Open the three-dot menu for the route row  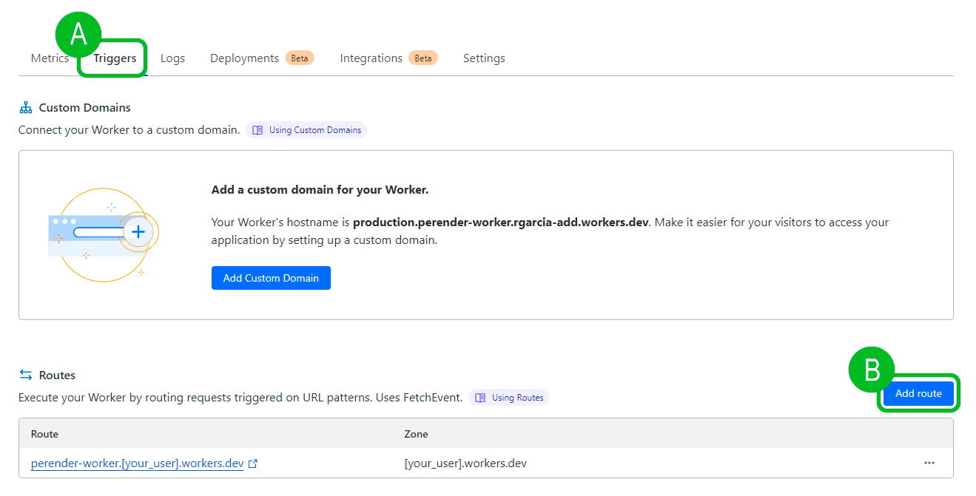(x=929, y=463)
